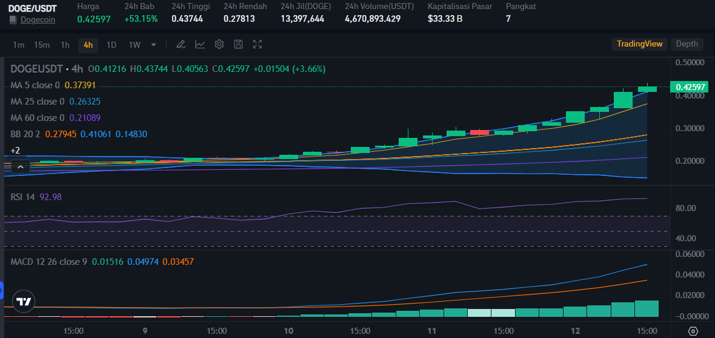Open the chart scale settings hexagon icon
Screen dimensions: 715x338
point(693,331)
